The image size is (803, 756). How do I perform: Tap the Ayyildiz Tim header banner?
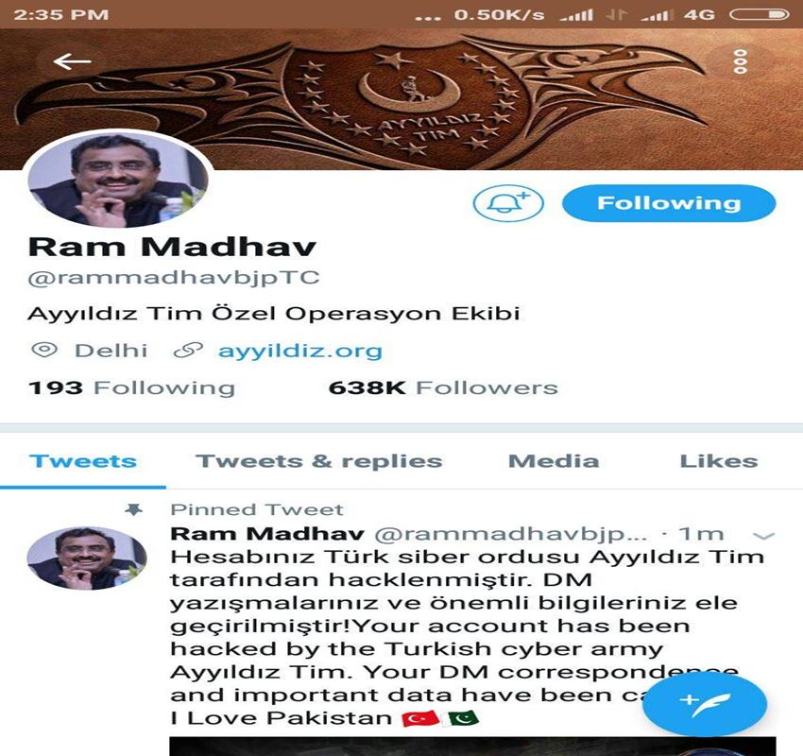point(401,97)
